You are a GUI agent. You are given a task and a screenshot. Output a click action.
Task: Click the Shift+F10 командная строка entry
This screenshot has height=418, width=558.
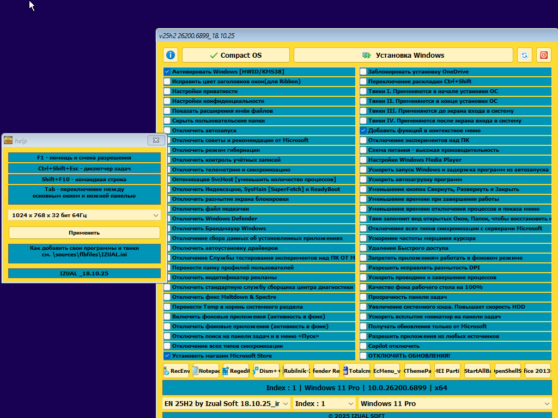[84, 179]
